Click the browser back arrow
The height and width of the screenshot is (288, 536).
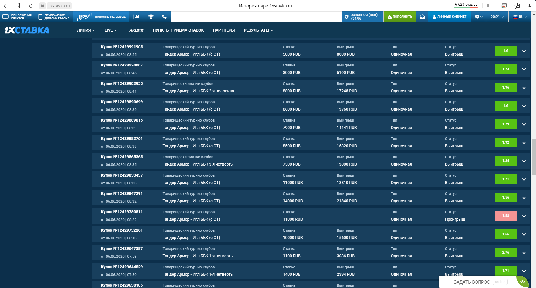(6, 6)
